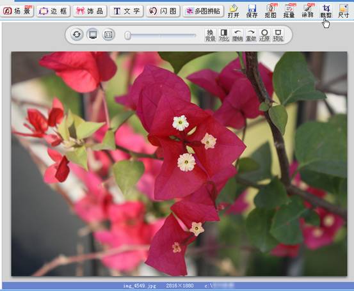Open the 闪图 animated image tab
The image size is (354, 291).
163,11
